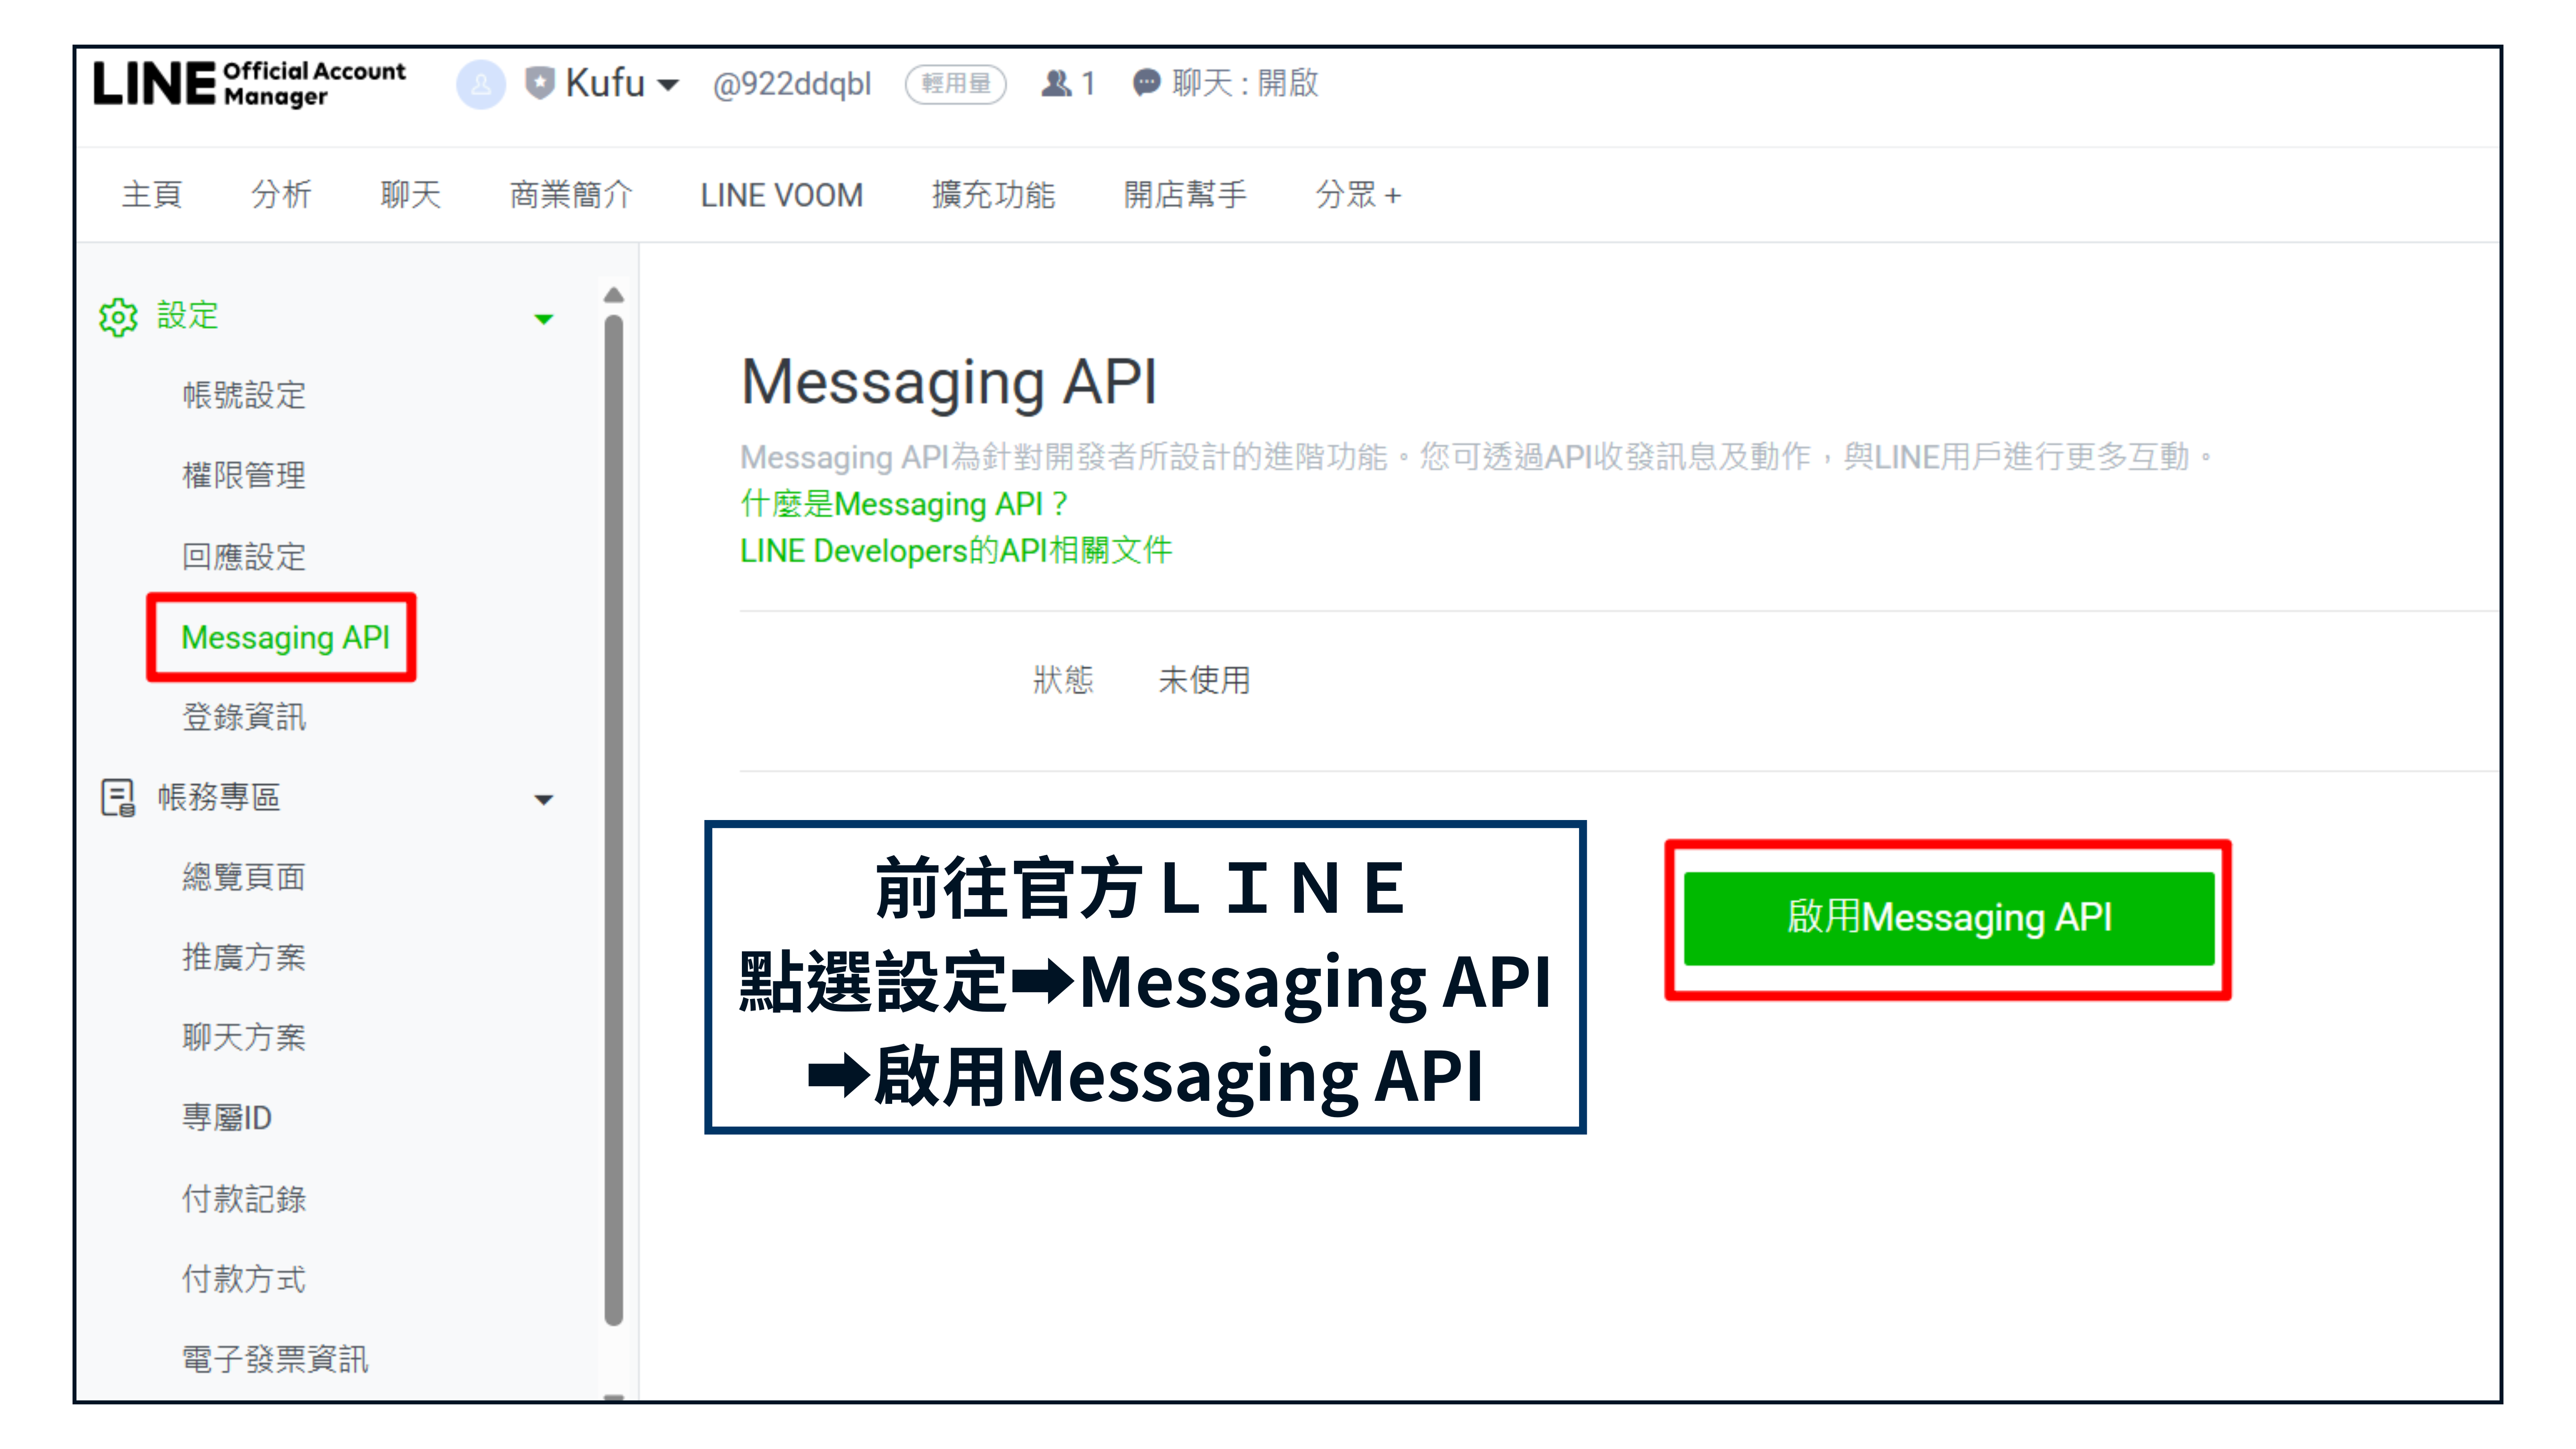Click the shield badge next to Kufu
Viewport: 2576px width, 1449px height.
540,83
